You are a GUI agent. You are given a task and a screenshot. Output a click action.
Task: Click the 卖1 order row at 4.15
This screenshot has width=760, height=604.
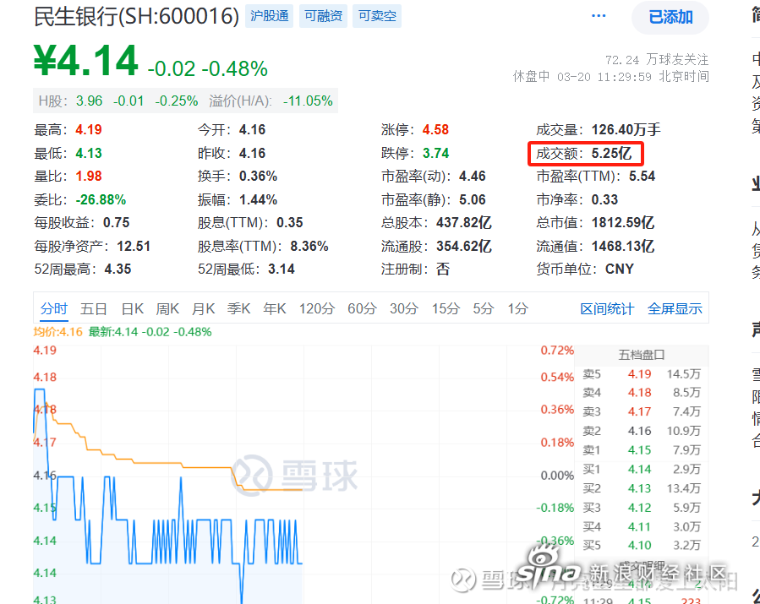642,450
